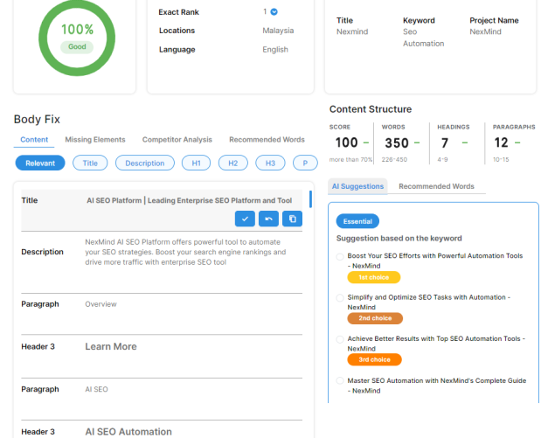This screenshot has width=548, height=438.
Task: Filter content by H2 pill
Action: pos(233,163)
